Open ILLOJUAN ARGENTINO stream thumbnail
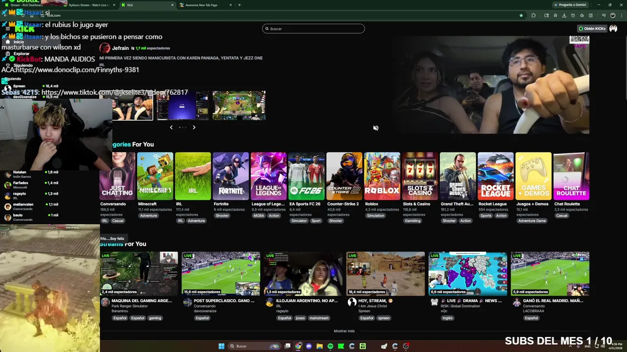Screen dimensions: 627x352 tap(303, 274)
